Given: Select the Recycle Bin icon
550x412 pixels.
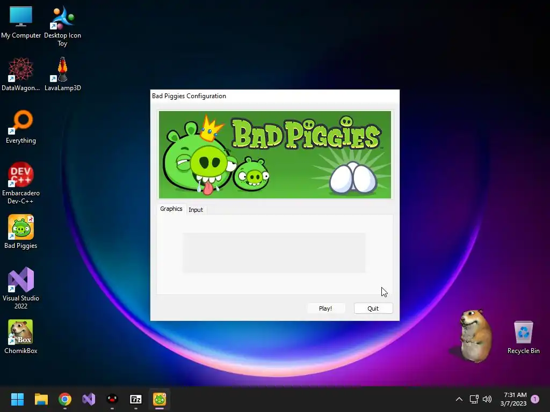Looking at the screenshot, I should tap(523, 337).
